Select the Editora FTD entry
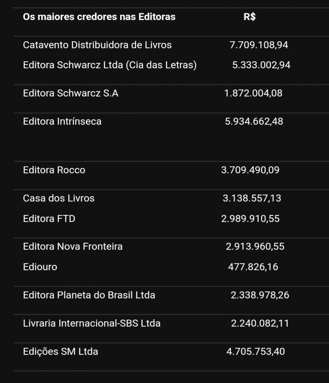Screen dimensions: 329x383 (x=49, y=218)
